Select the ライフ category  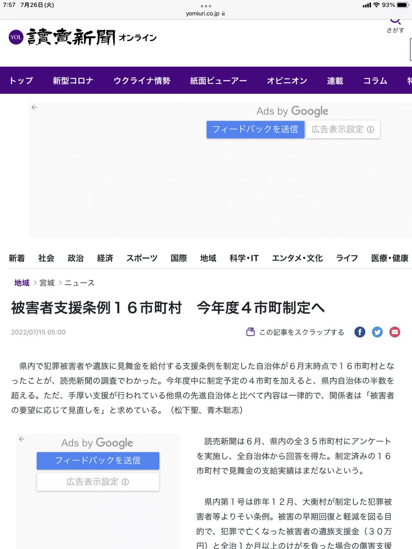347,258
